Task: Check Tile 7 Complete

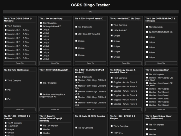Action: point(41,83)
